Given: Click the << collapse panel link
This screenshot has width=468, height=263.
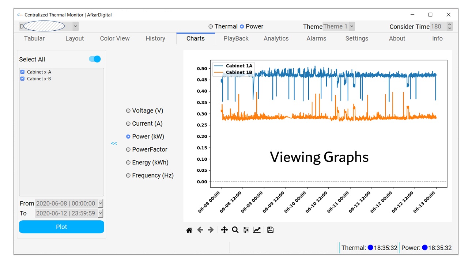Looking at the screenshot, I should [114, 143].
